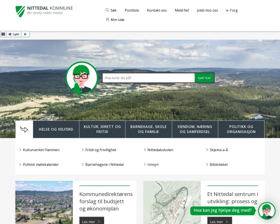
Task: Open Jobb hos oss menu item
Action: click(207, 10)
